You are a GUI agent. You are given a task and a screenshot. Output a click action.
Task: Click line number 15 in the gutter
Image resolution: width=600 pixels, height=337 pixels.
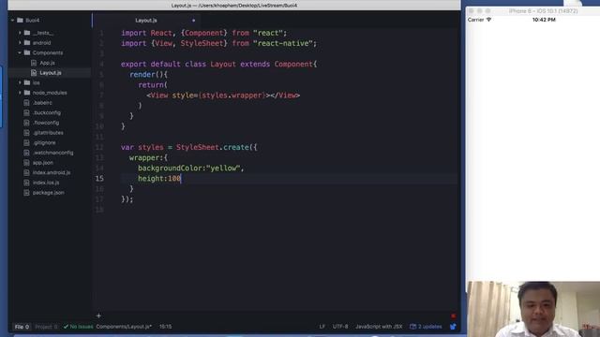(x=99, y=179)
